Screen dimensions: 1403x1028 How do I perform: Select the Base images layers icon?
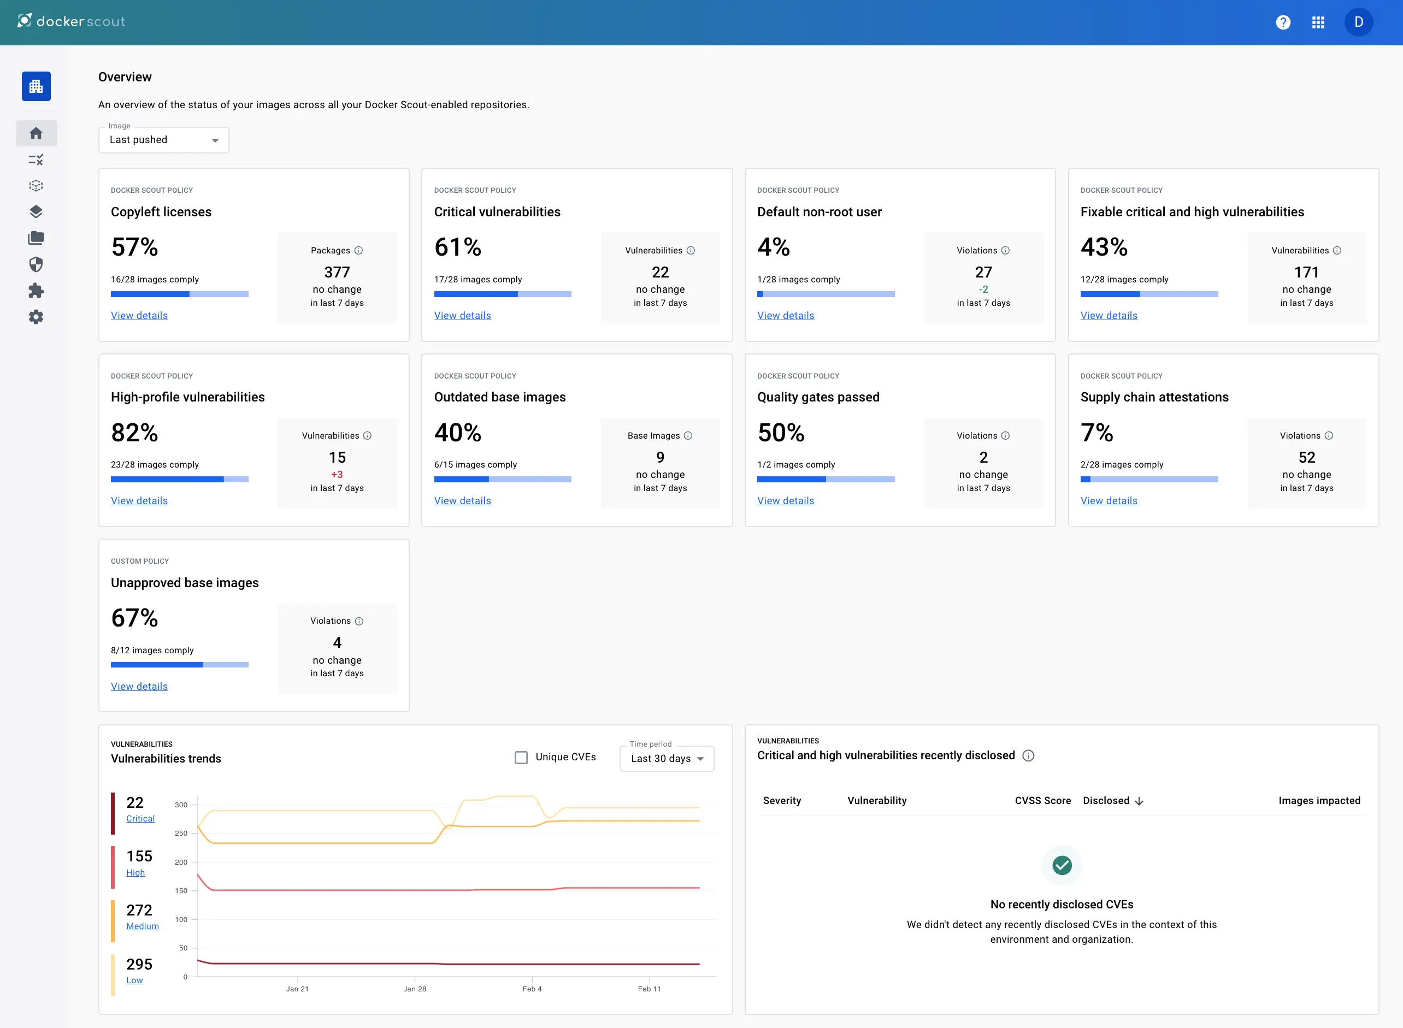pos(36,211)
